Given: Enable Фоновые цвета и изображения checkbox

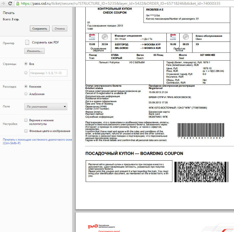Looking at the screenshot, I should (x=26, y=131).
